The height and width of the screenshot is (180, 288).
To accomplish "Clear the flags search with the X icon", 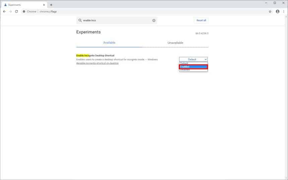I will [x=154, y=20].
